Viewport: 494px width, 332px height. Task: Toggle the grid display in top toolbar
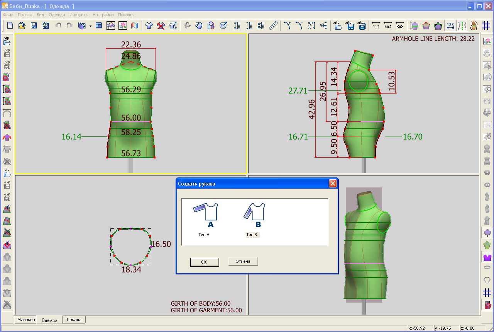486,26
